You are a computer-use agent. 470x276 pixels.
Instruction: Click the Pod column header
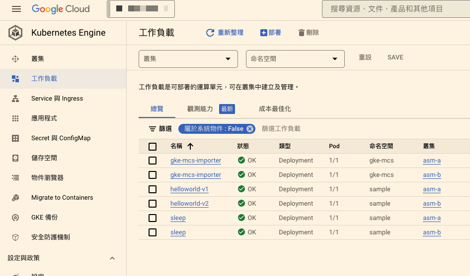pyautogui.click(x=334, y=146)
